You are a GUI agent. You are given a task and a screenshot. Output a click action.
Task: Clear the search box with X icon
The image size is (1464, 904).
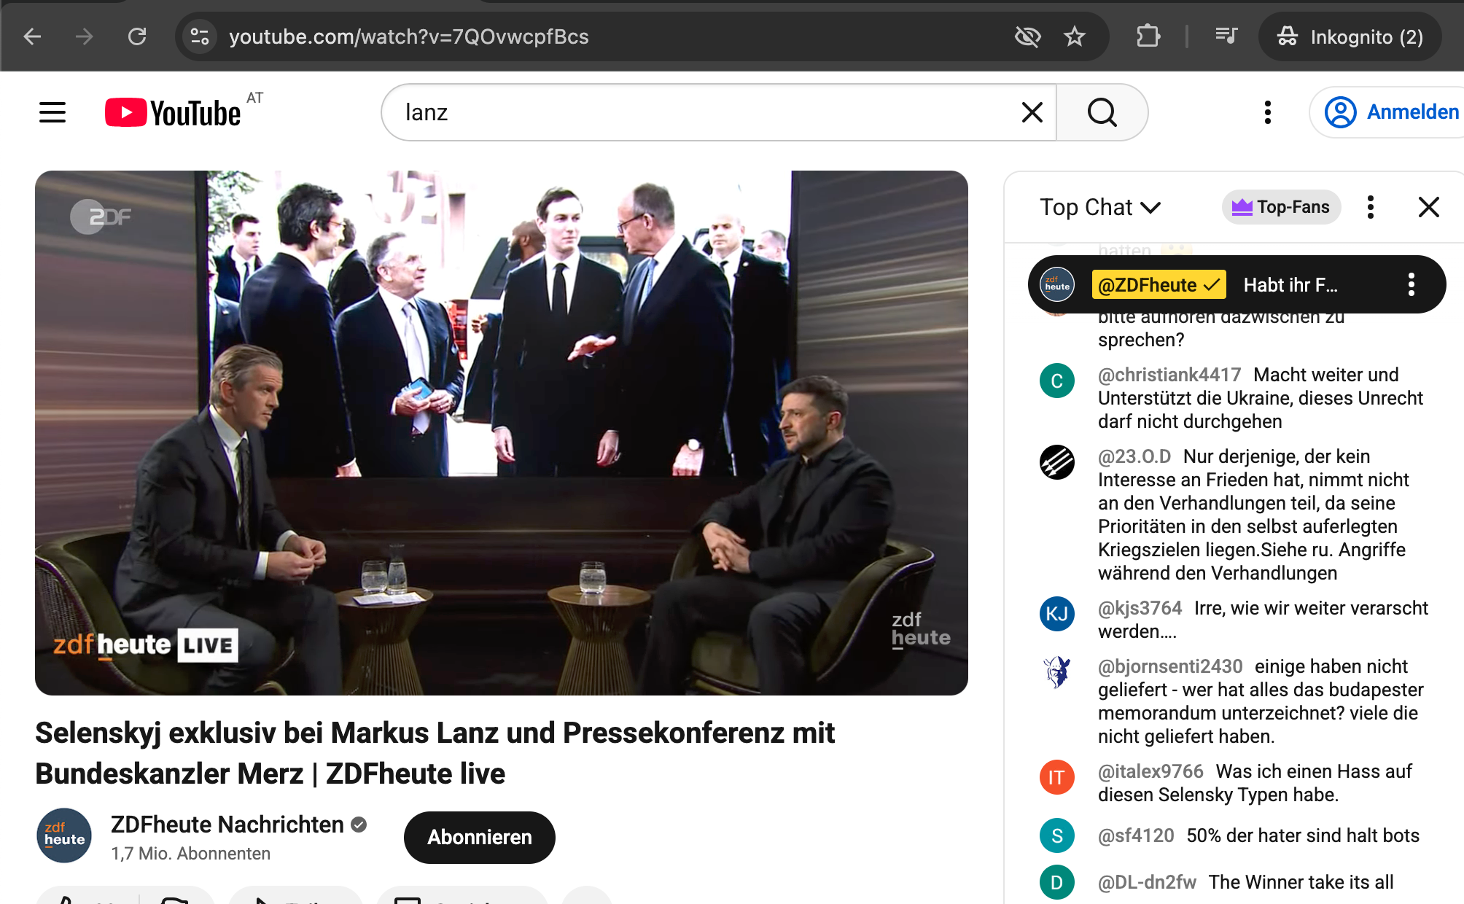1032,112
